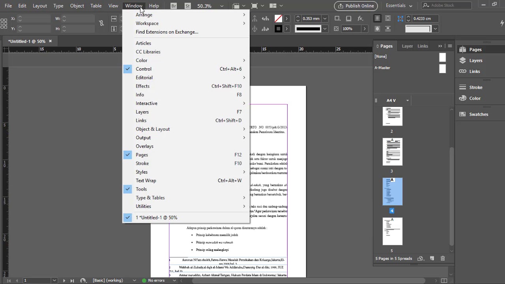The image size is (505, 284).
Task: Toggle Stroke in Window menu
Action: [186, 163]
